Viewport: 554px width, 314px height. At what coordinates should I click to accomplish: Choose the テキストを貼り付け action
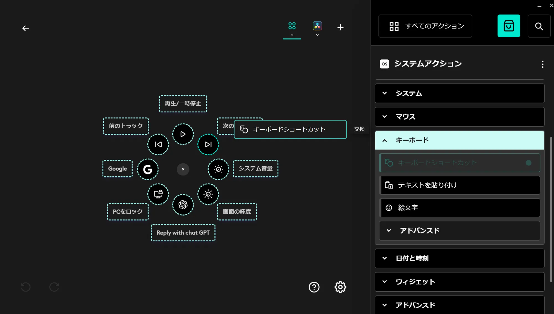click(459, 185)
